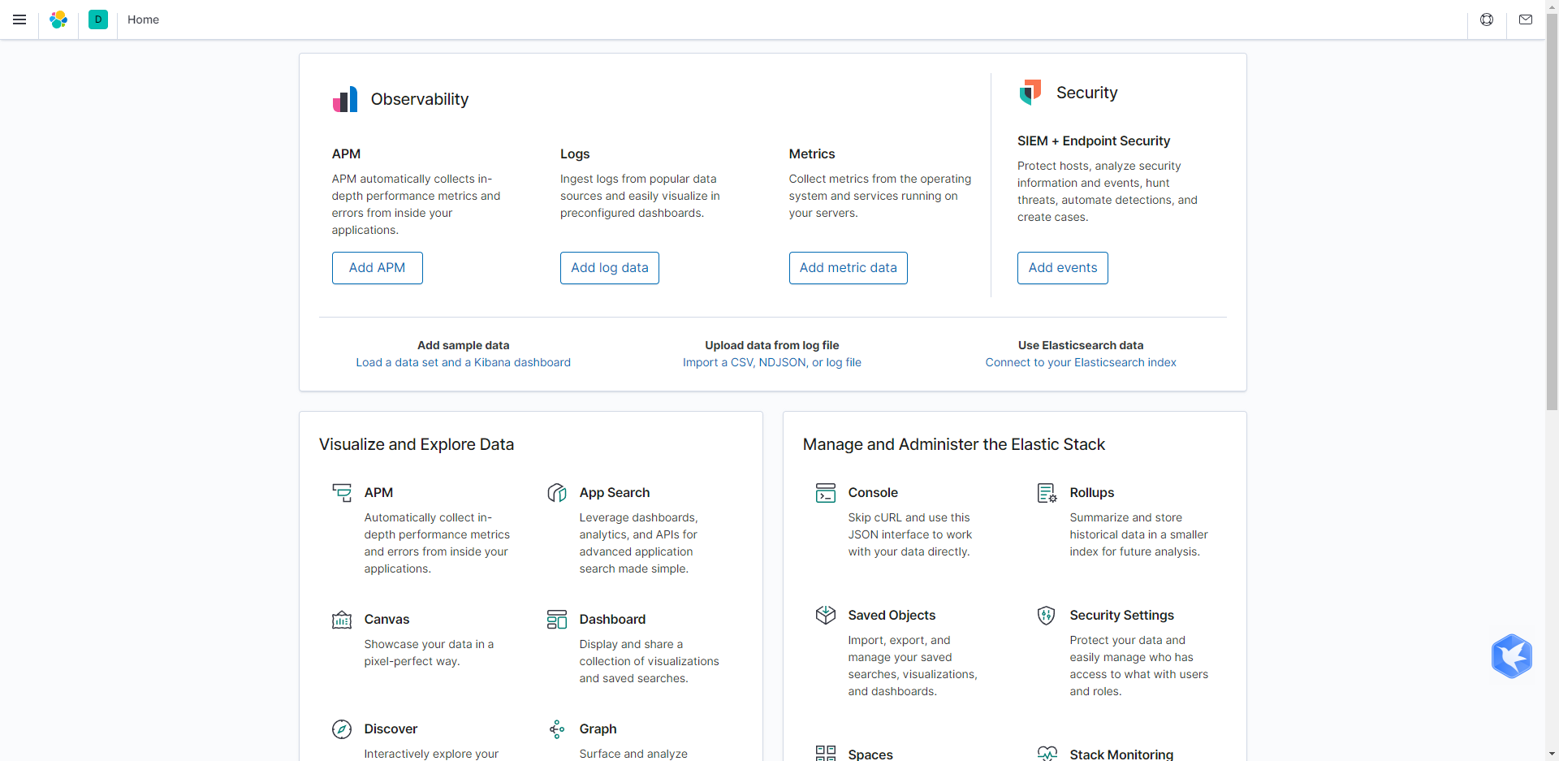Open the Stack Monitoring heartbeat icon
Image resolution: width=1559 pixels, height=761 pixels.
[x=1047, y=754]
